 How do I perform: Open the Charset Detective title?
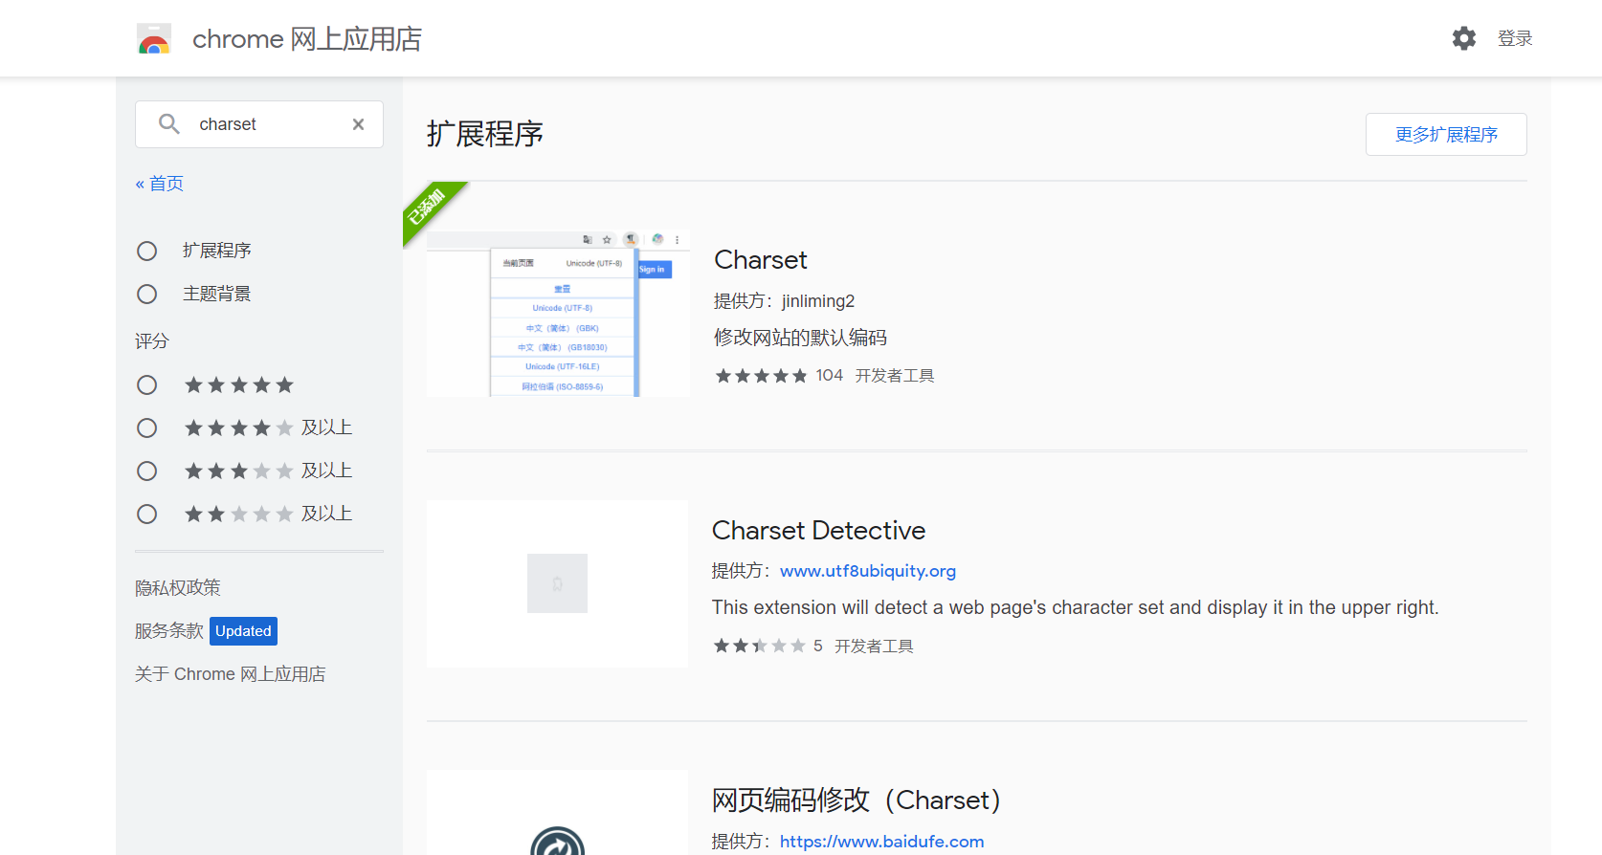click(x=819, y=531)
